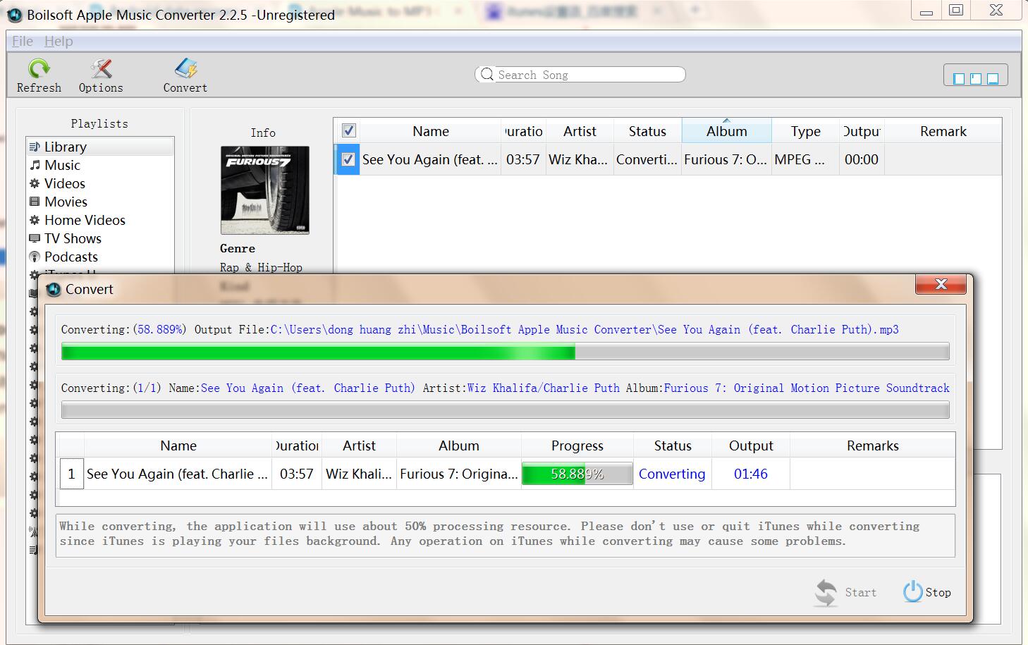Click the Type column header in the main list
This screenshot has width=1028, height=645.
point(806,131)
